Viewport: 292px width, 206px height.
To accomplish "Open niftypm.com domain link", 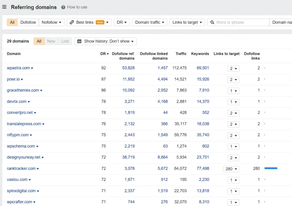I will tap(18, 135).
